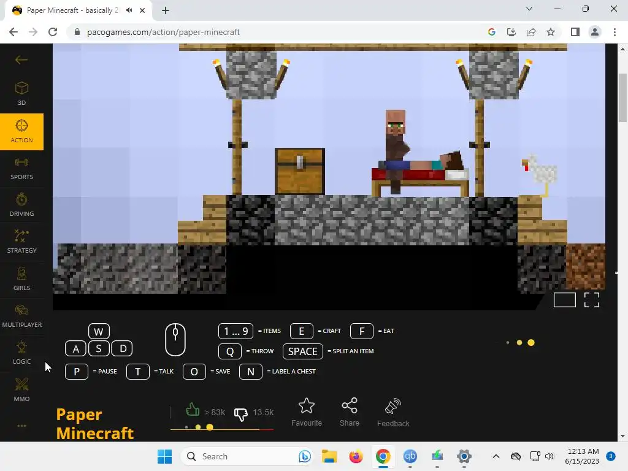Click the scrollbar down arrow

tap(622, 436)
